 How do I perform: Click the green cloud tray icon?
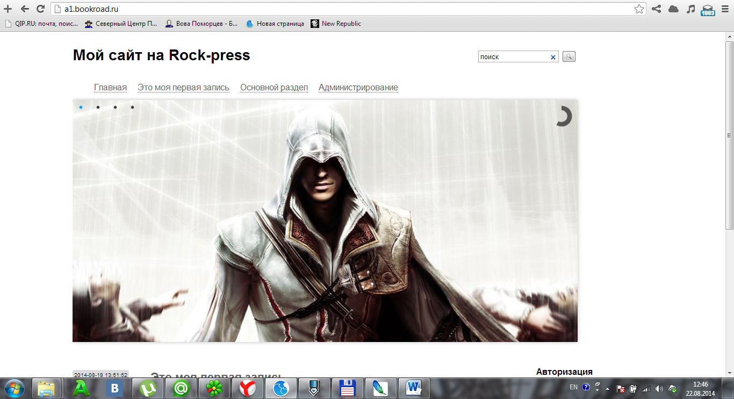pos(672,388)
